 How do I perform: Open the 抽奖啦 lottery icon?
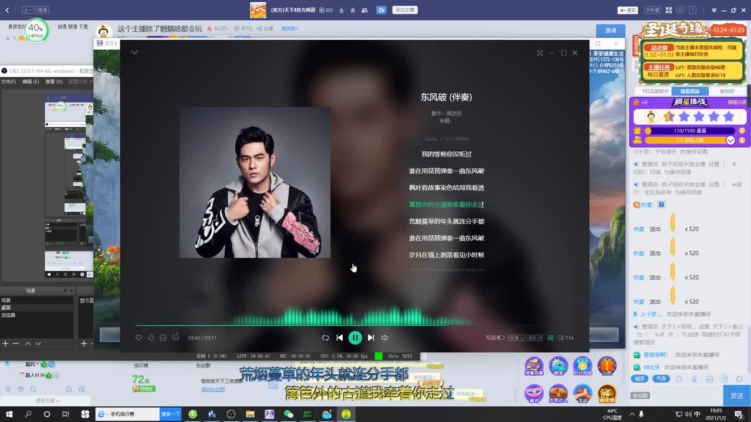[607, 393]
